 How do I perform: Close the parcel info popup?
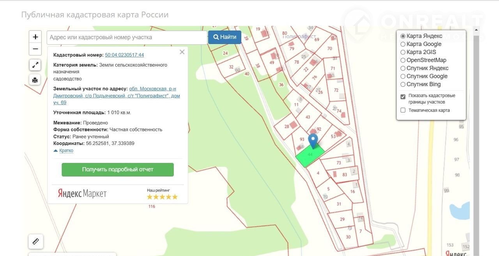pyautogui.click(x=182, y=52)
